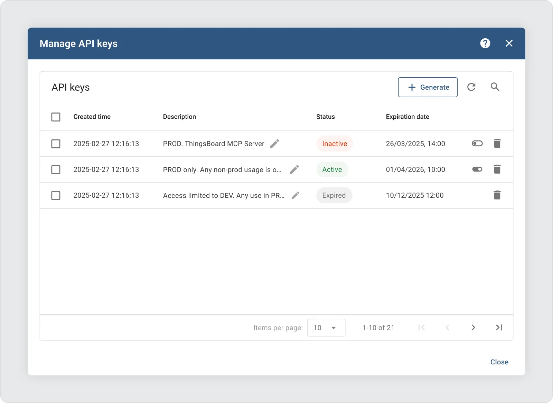
Task: Edit description of ThingsBoard MCP Server key
Action: 274,144
